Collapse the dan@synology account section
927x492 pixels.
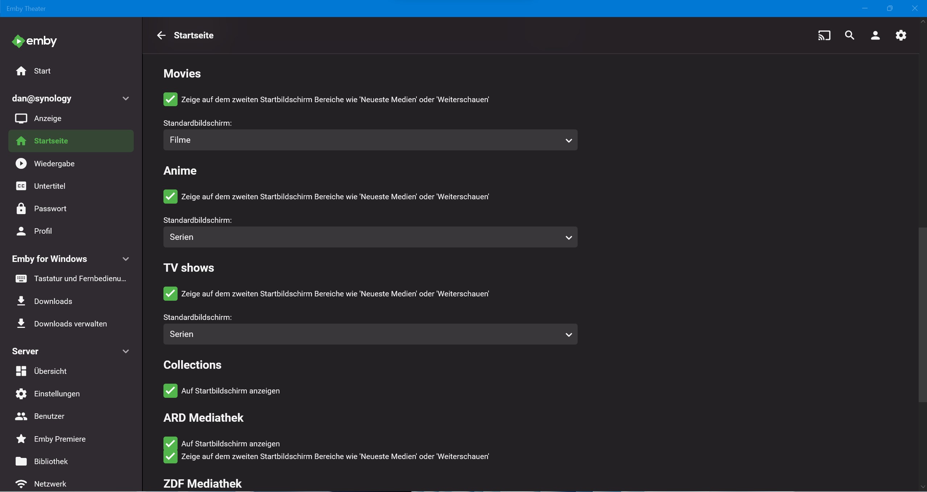tap(125, 98)
